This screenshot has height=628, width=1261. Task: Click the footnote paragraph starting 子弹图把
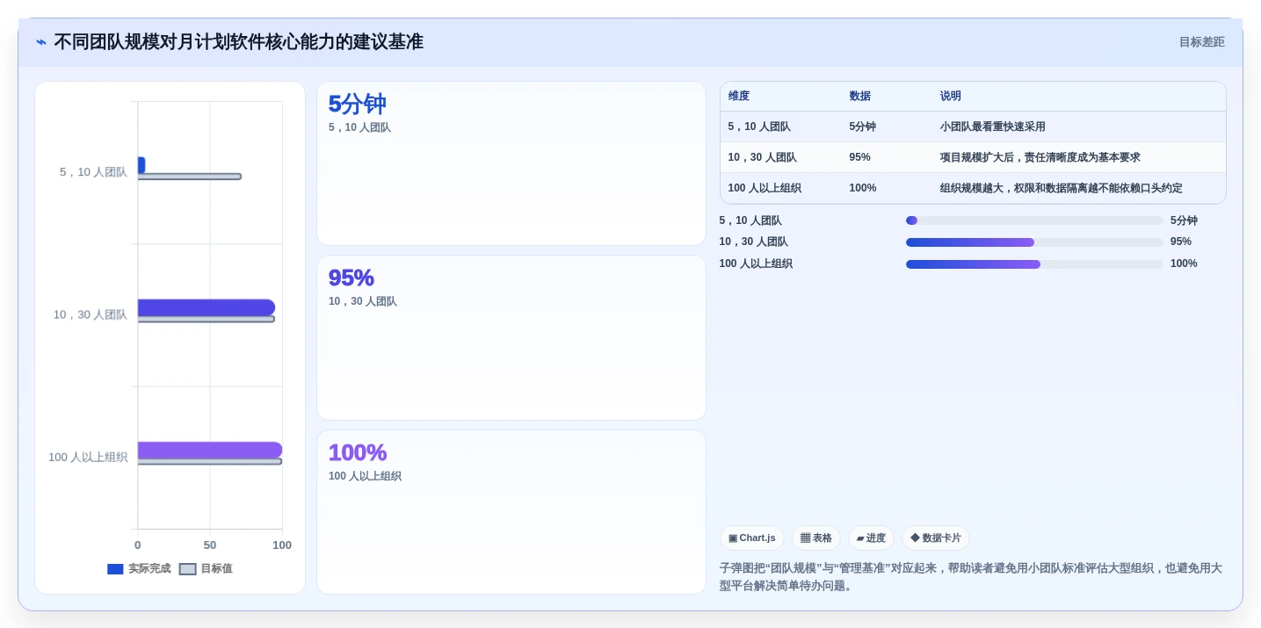(971, 577)
